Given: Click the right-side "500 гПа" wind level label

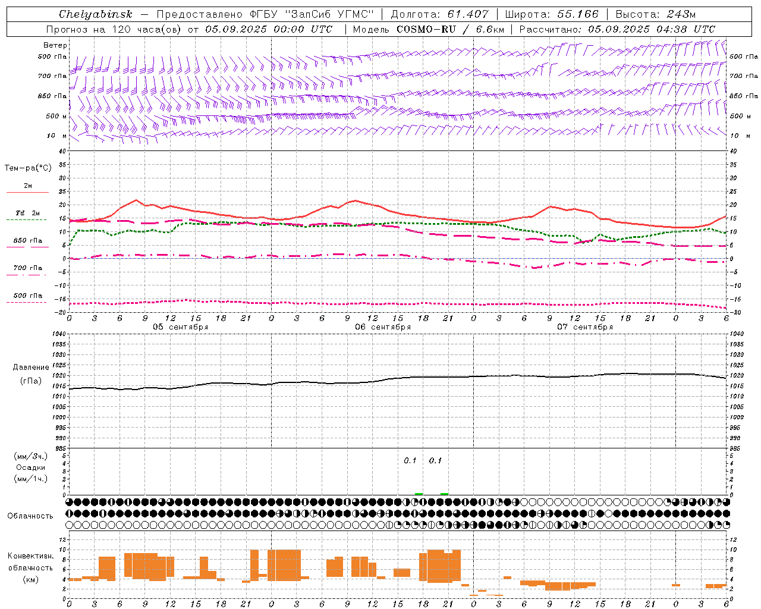Looking at the screenshot, I should click(x=744, y=56).
